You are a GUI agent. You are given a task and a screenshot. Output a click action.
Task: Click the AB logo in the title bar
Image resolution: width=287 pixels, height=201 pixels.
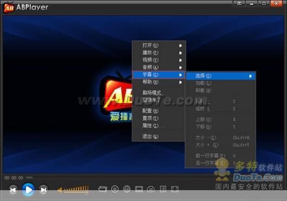pyautogui.click(x=9, y=8)
